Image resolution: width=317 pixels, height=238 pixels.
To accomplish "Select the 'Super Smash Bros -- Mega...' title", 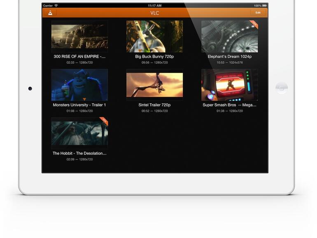I will [229, 105].
